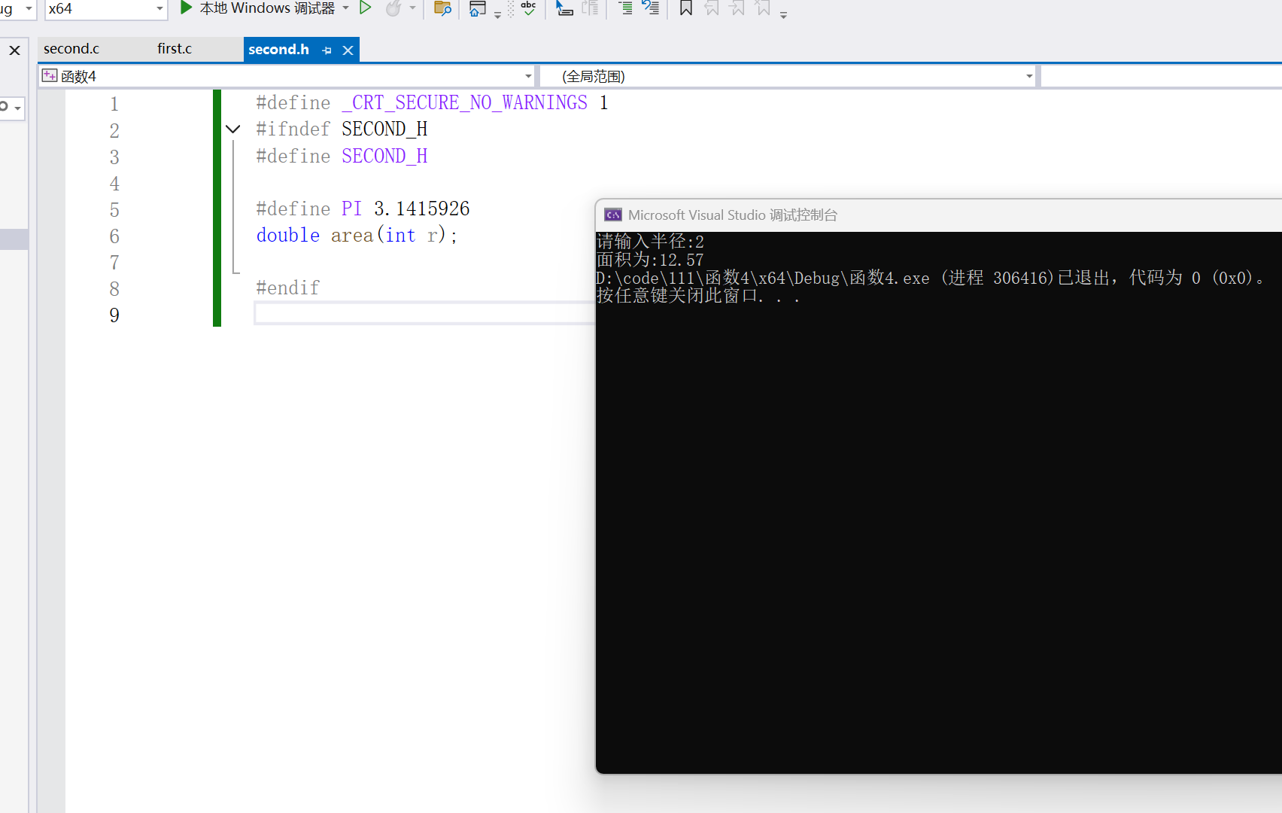
Task: Click the 3.1415926 value
Action: [421, 209]
